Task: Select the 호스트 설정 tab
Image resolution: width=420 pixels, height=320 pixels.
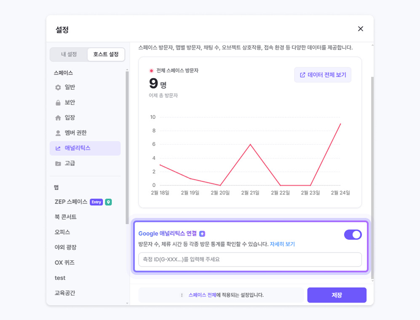Action: (106, 54)
